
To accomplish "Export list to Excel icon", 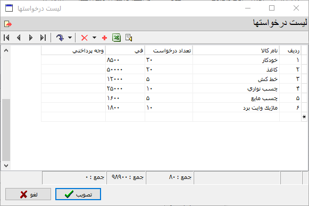I will click(116, 38).
